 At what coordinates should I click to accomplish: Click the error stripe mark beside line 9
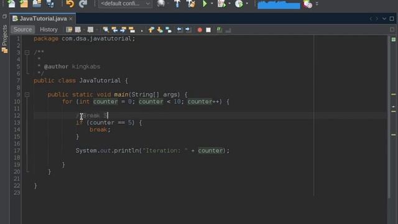coord(394,94)
